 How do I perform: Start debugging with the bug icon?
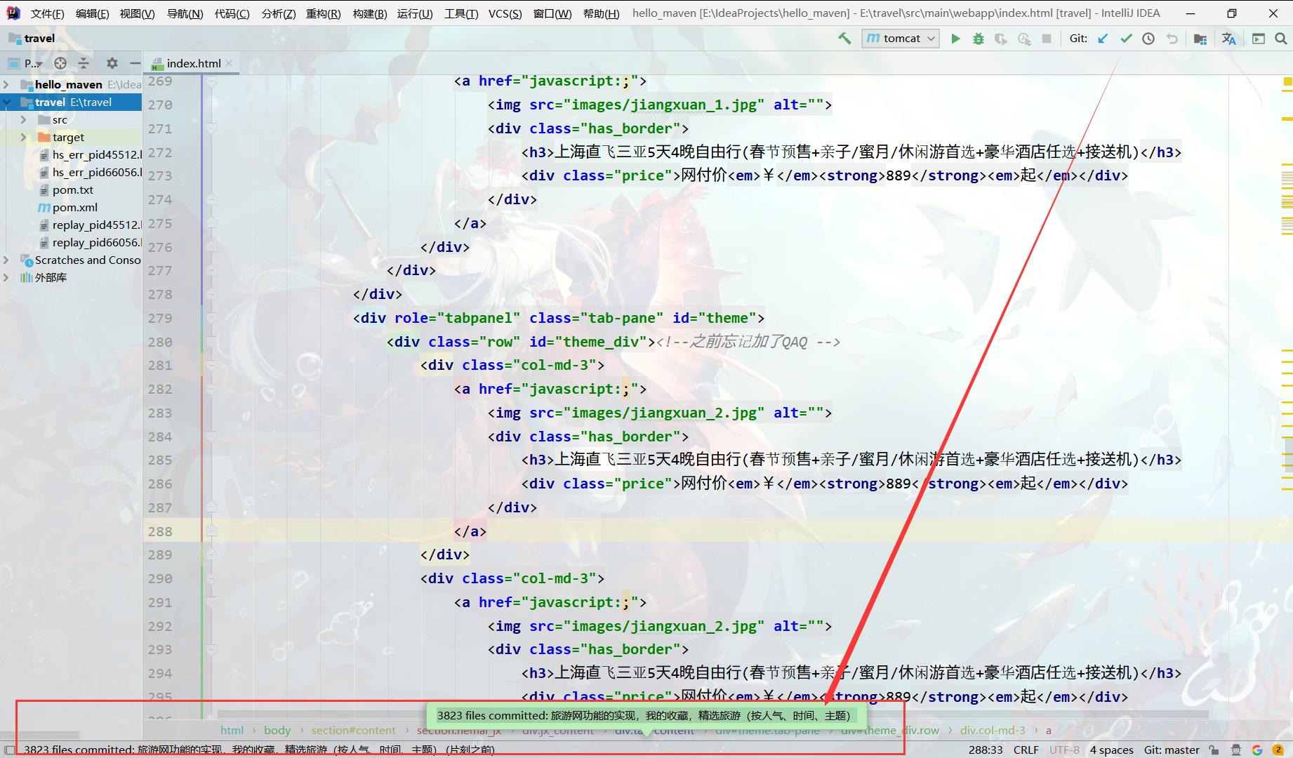[978, 39]
